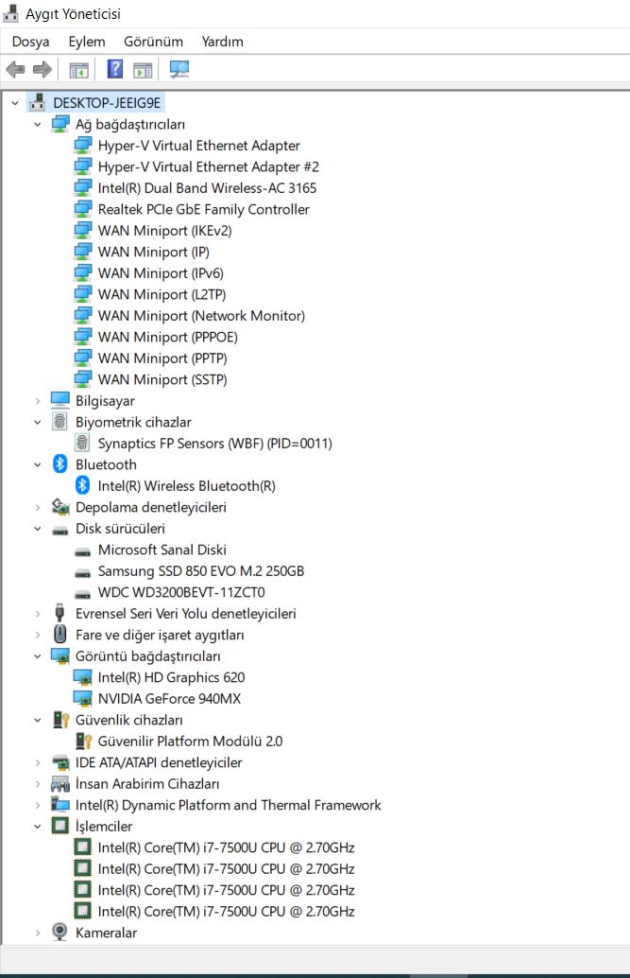This screenshot has width=630, height=978.
Task: Select Microsoft Sanal Diski
Action: [162, 550]
